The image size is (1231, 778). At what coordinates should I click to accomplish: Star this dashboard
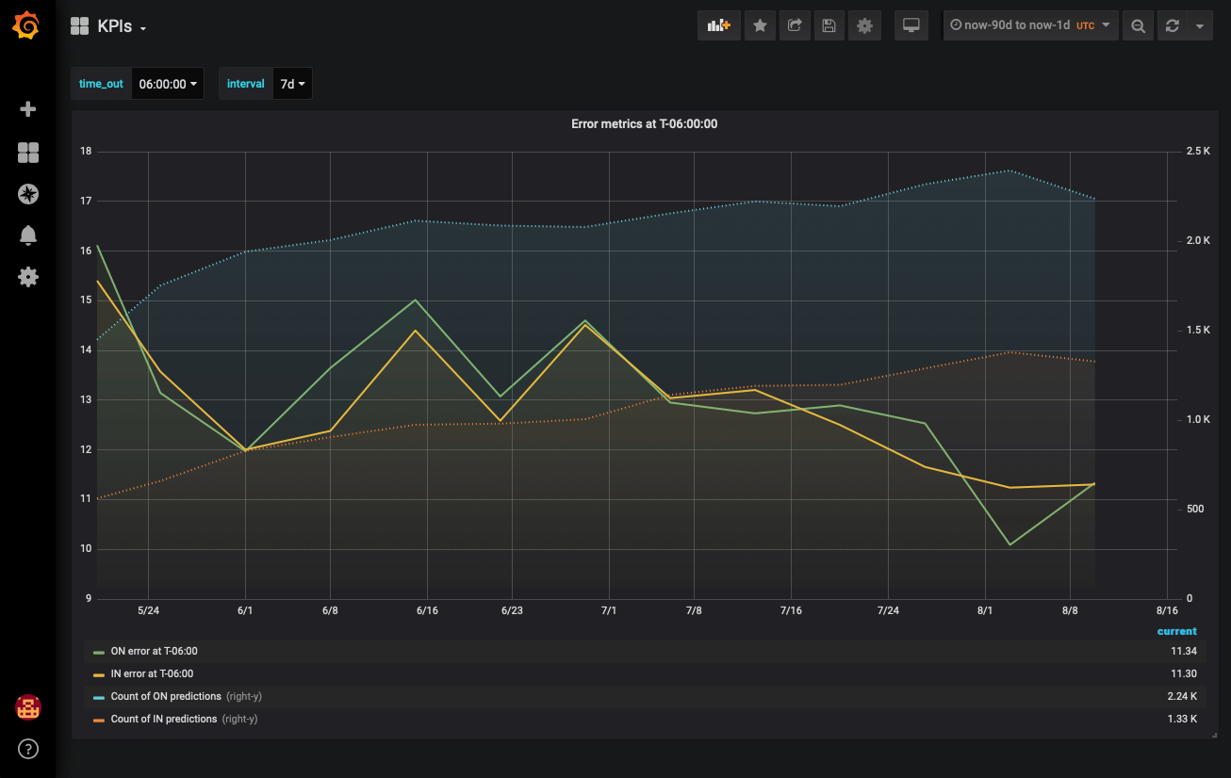tap(760, 24)
